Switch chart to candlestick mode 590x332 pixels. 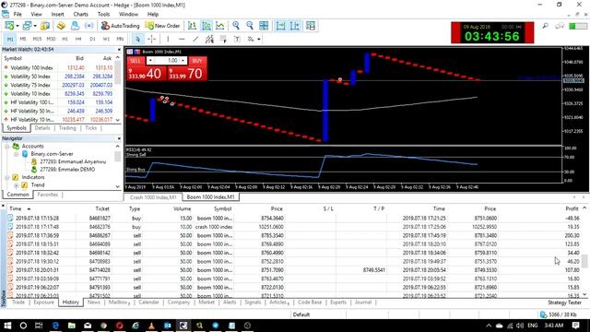[206, 26]
